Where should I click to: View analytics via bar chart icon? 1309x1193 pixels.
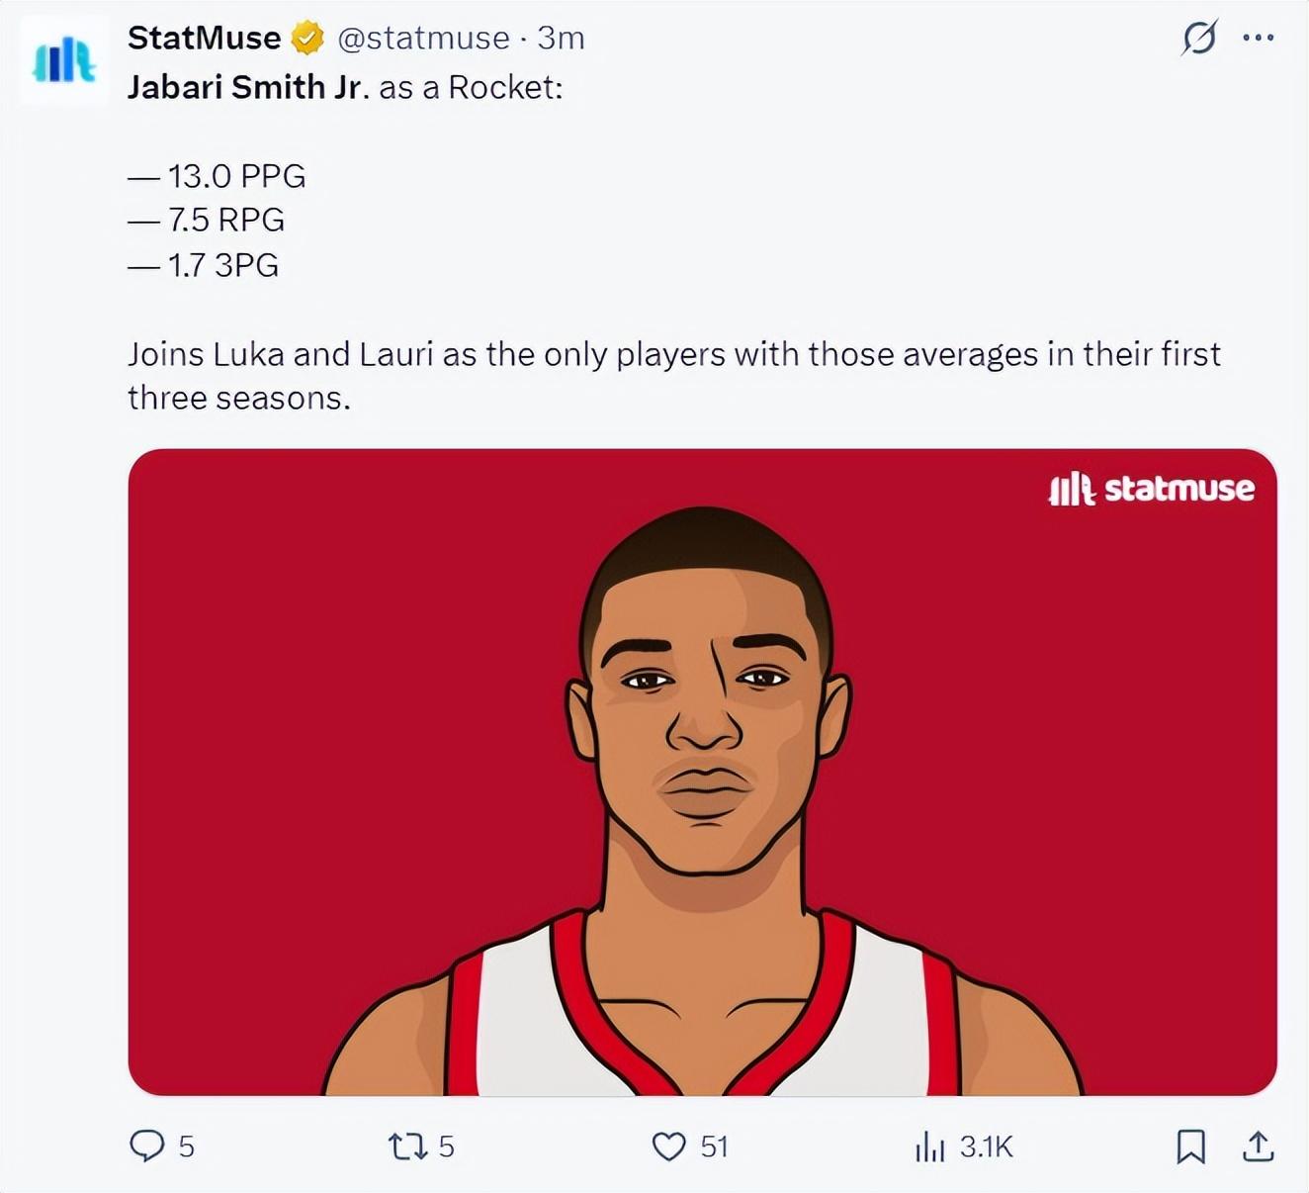pos(929,1147)
